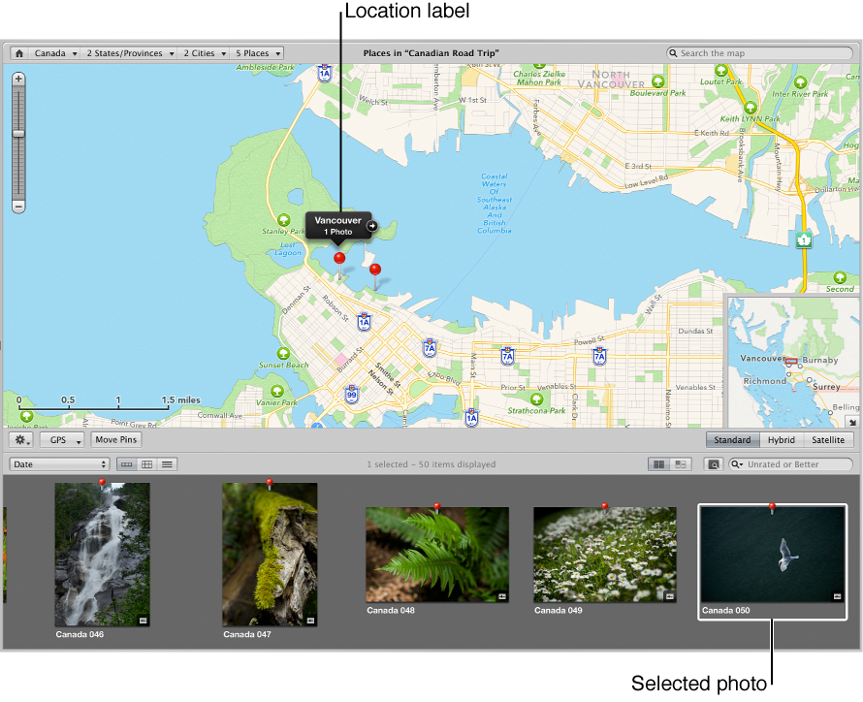Image resolution: width=863 pixels, height=702 pixels.
Task: Select the compact grid view icon
Action: (146, 463)
